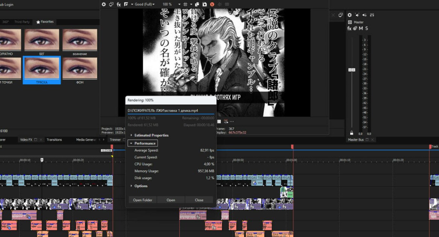Screen dimensions: 439x237
Task: Open video preview properties gear icon
Action: pyautogui.click(x=103, y=5)
